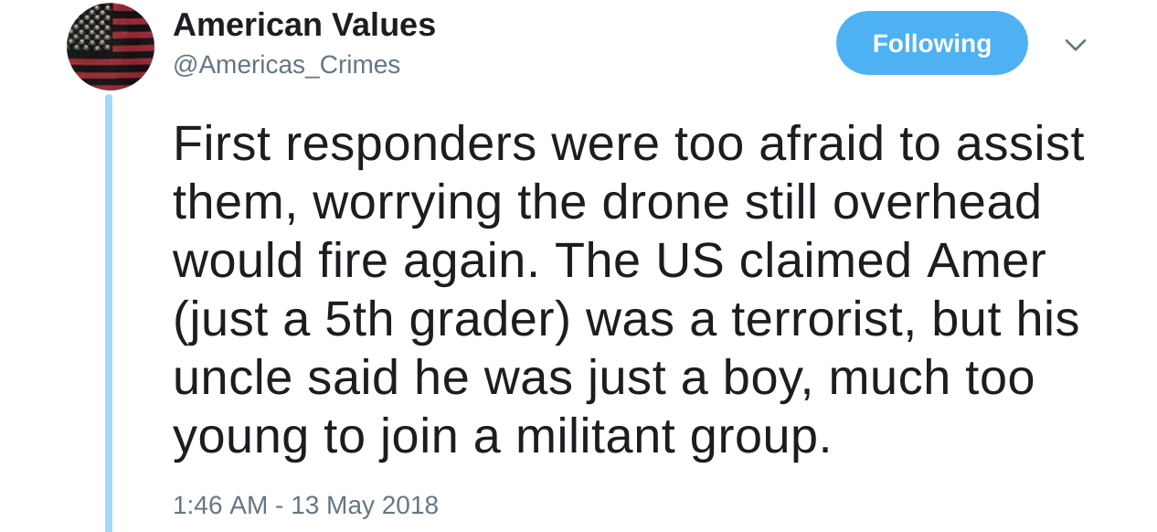Click the words "militant group" in tweet
This screenshot has width=1157, height=532.
point(672,436)
